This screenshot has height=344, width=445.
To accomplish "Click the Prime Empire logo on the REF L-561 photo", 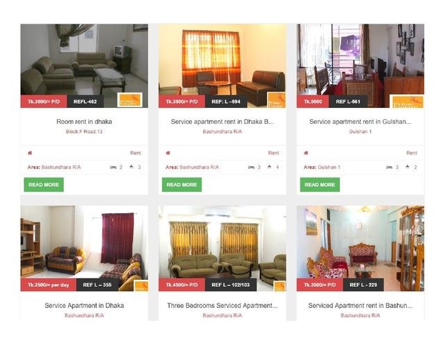I will [407, 102].
